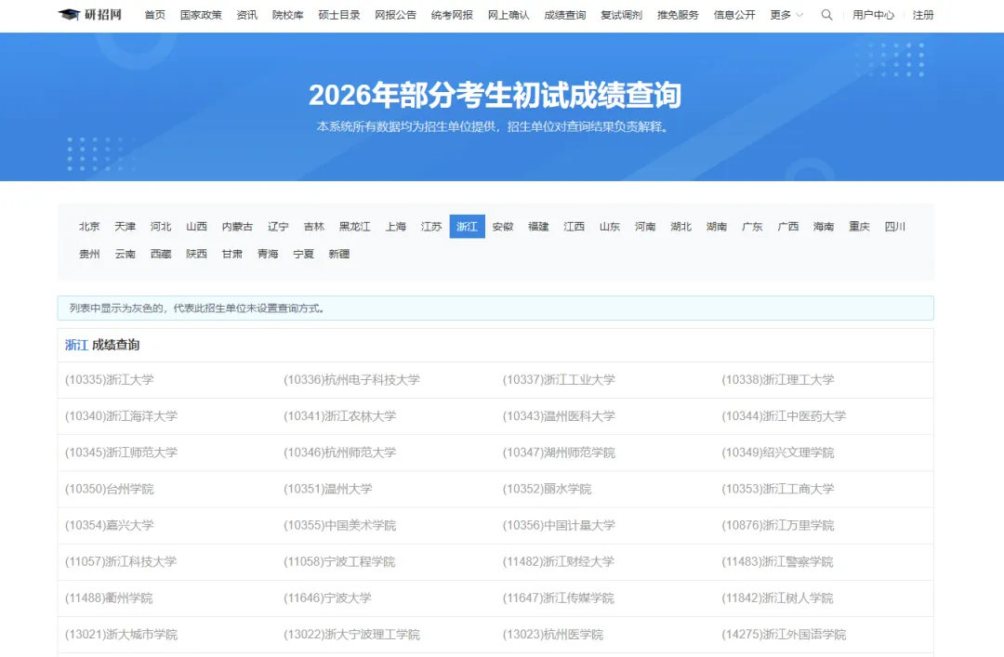
Task: Select the 湖北 province tab
Action: (681, 227)
